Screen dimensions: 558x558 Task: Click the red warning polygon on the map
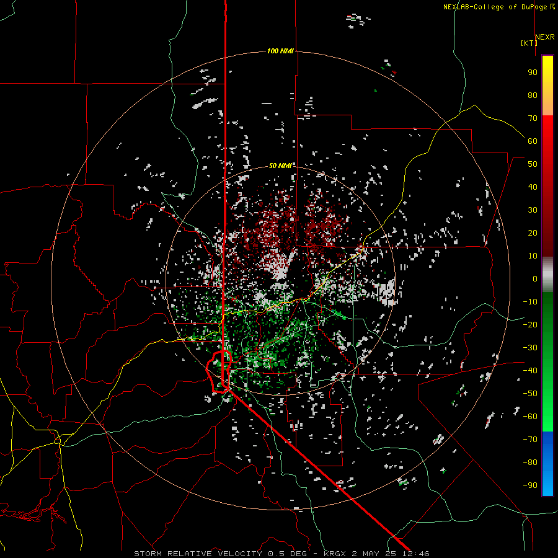[219, 371]
